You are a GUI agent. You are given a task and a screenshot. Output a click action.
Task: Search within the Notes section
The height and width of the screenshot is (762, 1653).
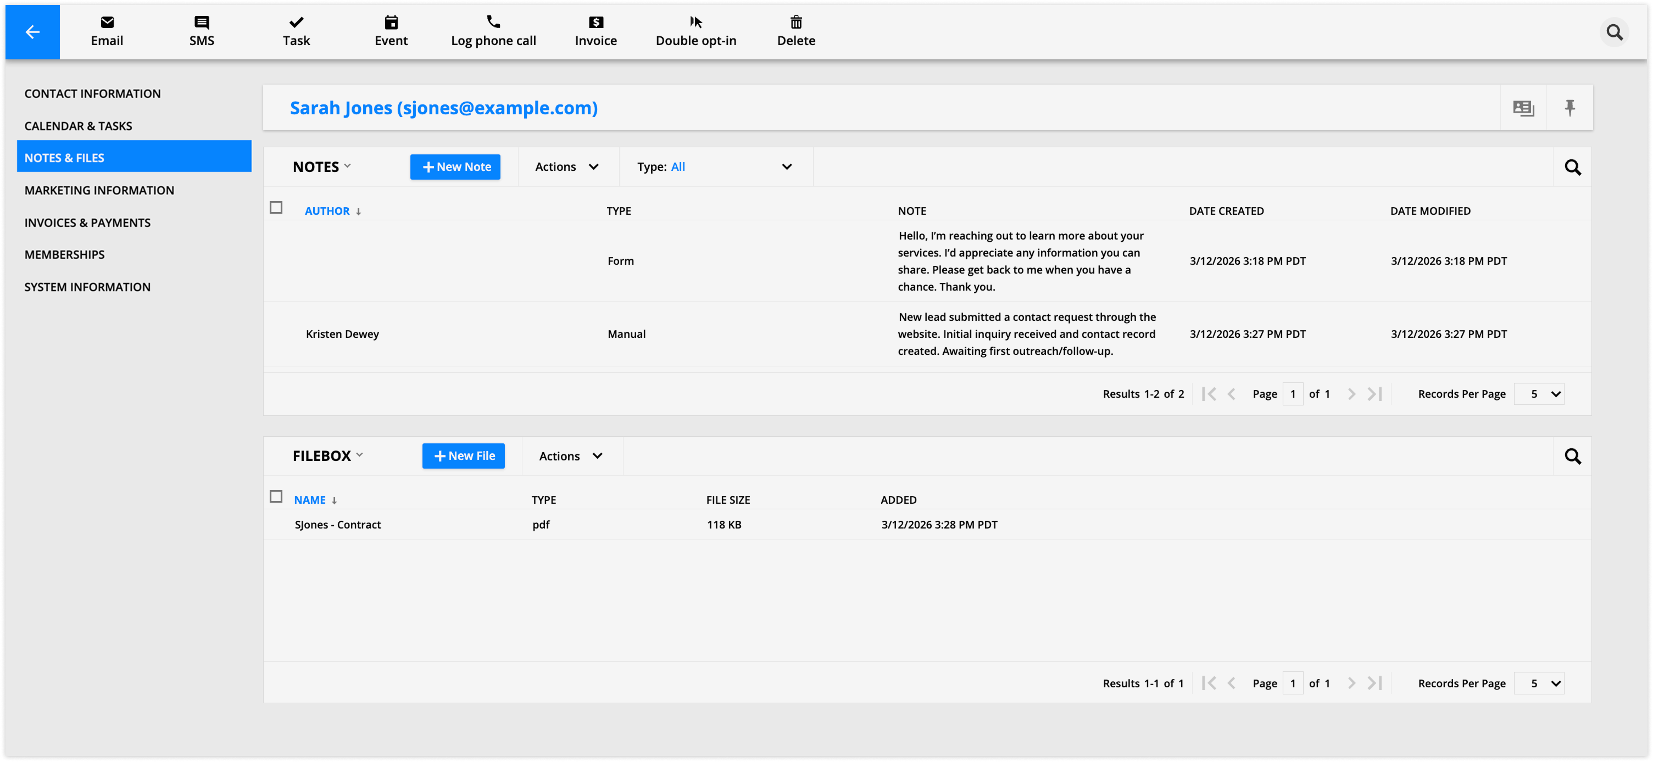click(x=1572, y=168)
